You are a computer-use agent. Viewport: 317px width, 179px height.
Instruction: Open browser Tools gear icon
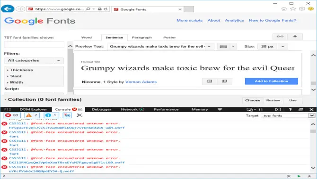pos(302,9)
